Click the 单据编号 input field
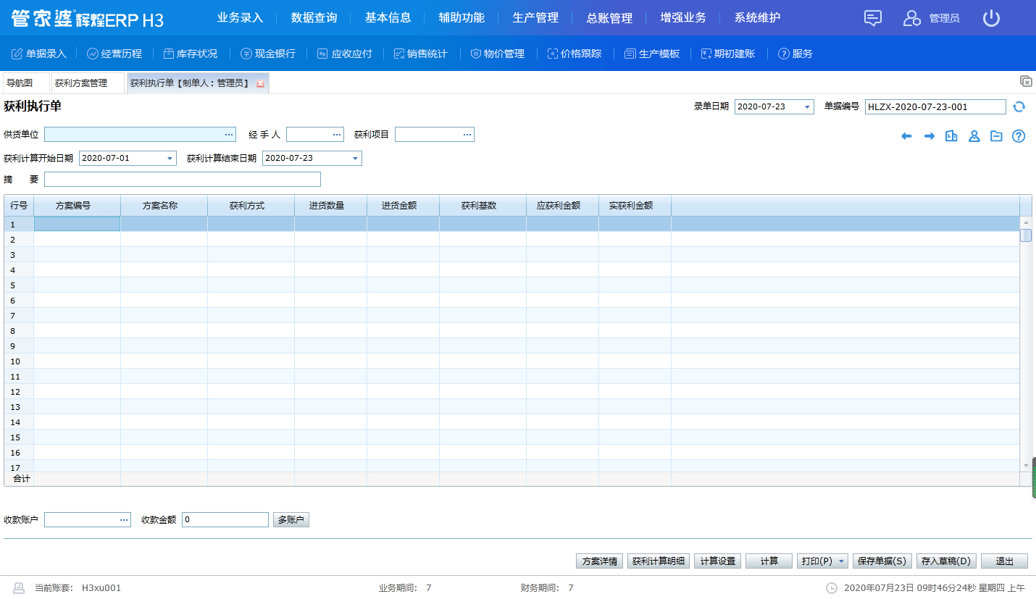 click(x=935, y=107)
